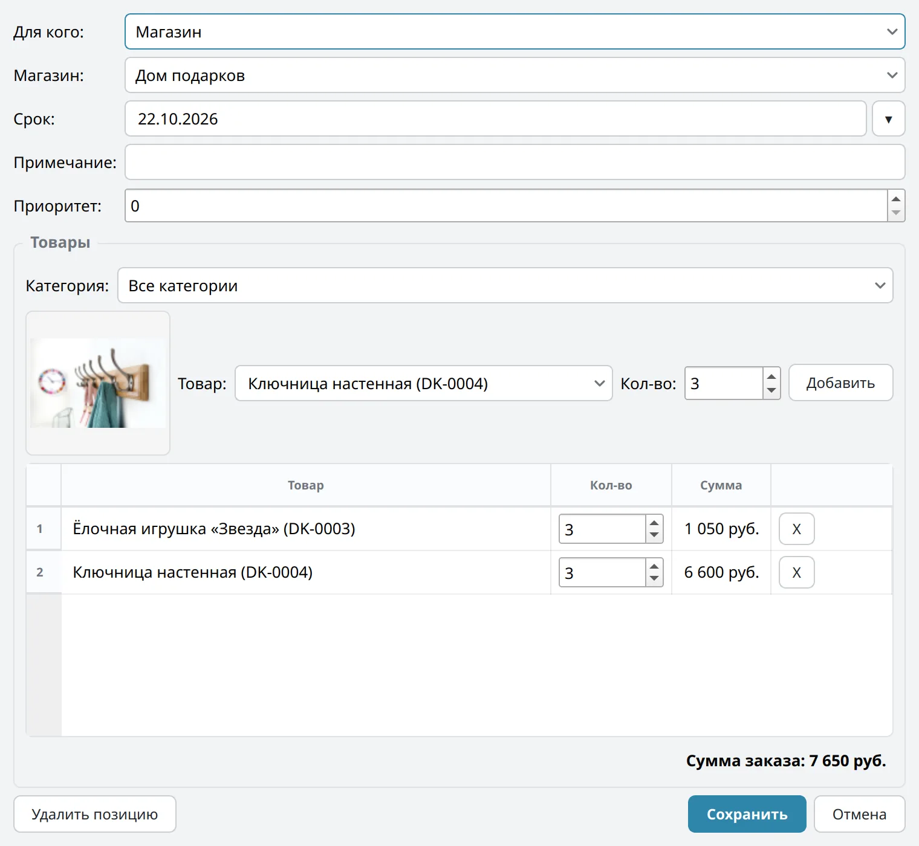Open the 'Категория' dropdown

(x=505, y=285)
